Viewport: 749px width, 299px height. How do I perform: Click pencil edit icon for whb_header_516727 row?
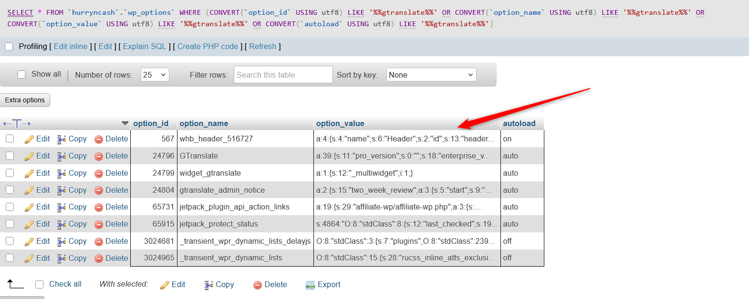click(x=30, y=139)
